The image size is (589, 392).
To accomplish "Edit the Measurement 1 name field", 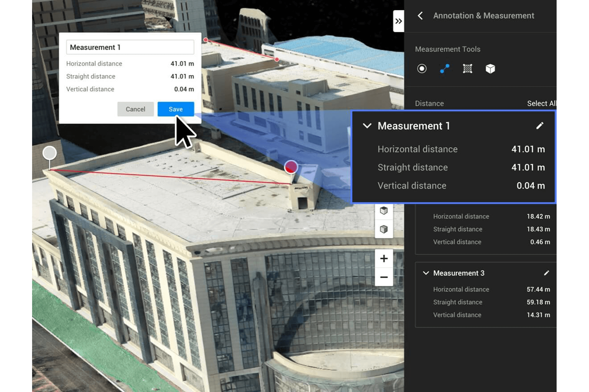I will coord(130,47).
